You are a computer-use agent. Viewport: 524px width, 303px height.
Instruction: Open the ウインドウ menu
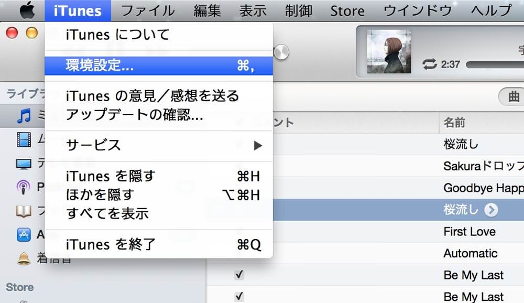pyautogui.click(x=418, y=10)
